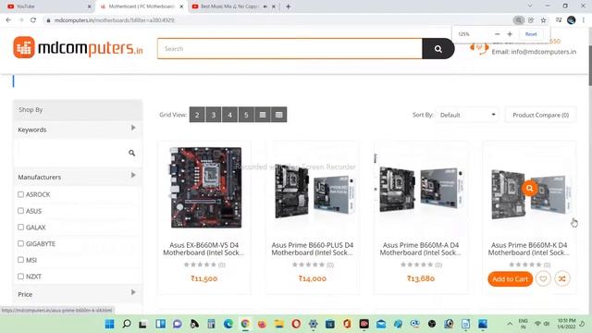The width and height of the screenshot is (592, 333).
Task: Zoom in with plus in zoom popup
Action: click(510, 34)
